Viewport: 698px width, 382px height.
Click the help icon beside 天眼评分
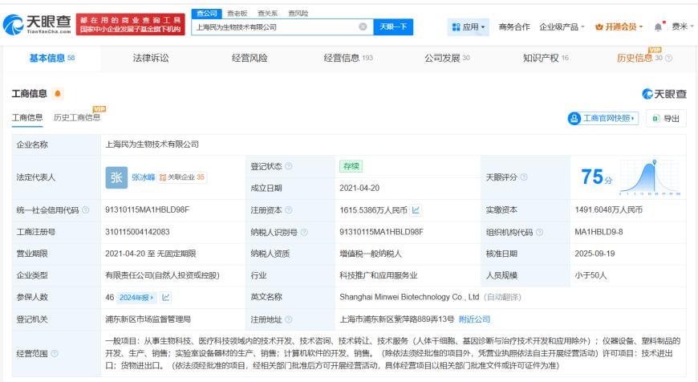[524, 177]
